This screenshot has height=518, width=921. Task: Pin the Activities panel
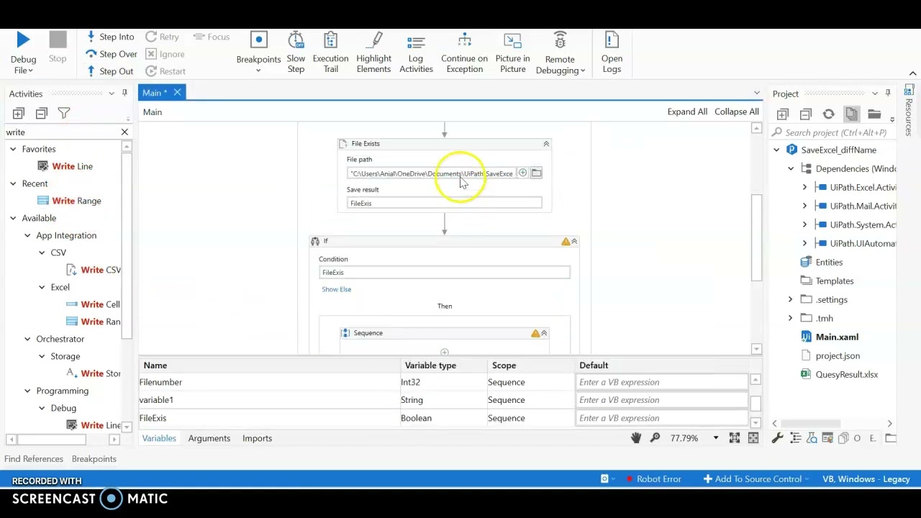pyautogui.click(x=124, y=93)
